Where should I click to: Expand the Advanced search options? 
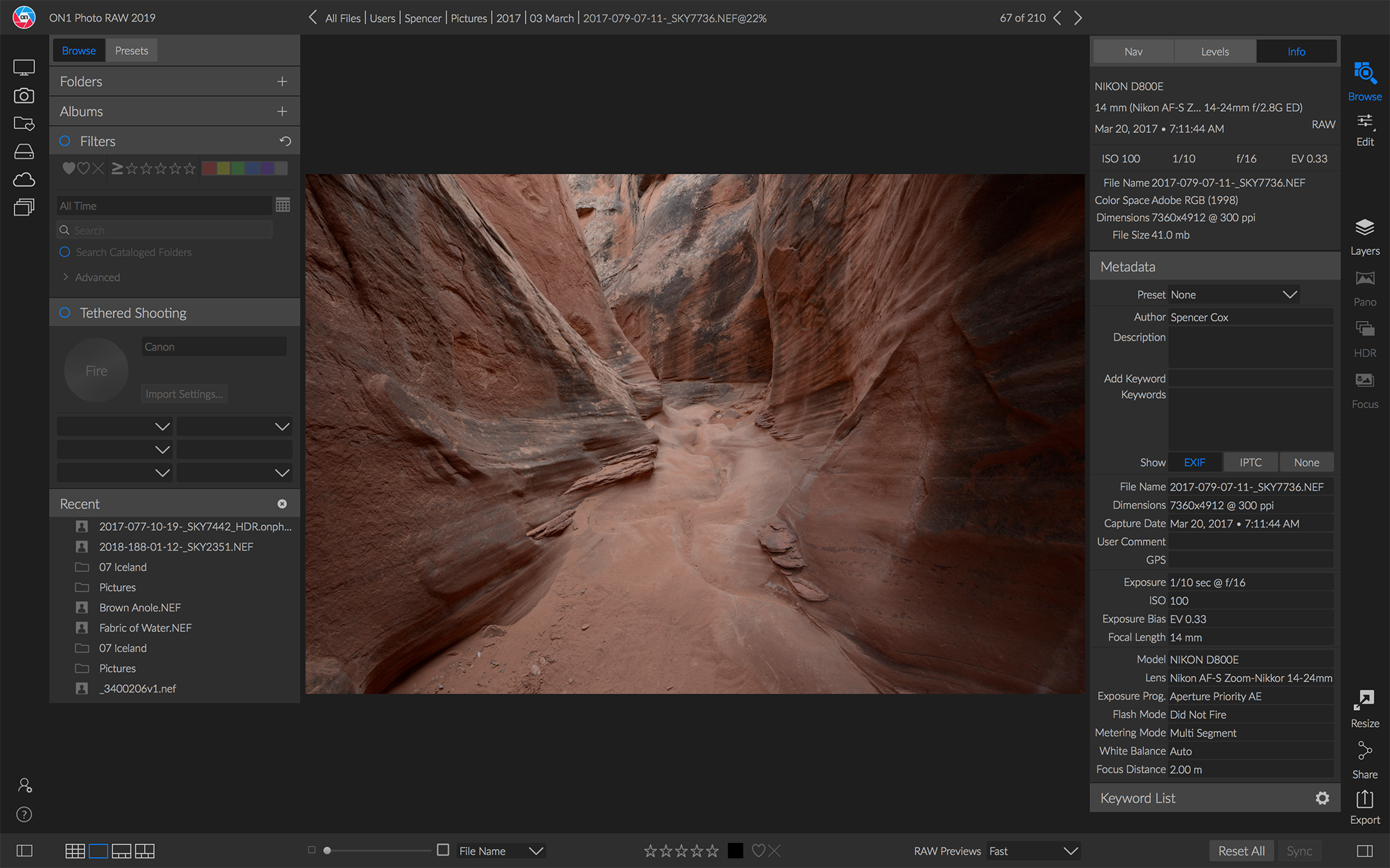[90, 277]
